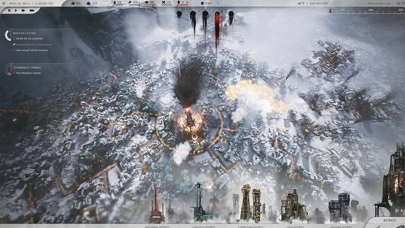Set game to normal play speed
Screen dimensions: 405x228
tap(16, 10)
